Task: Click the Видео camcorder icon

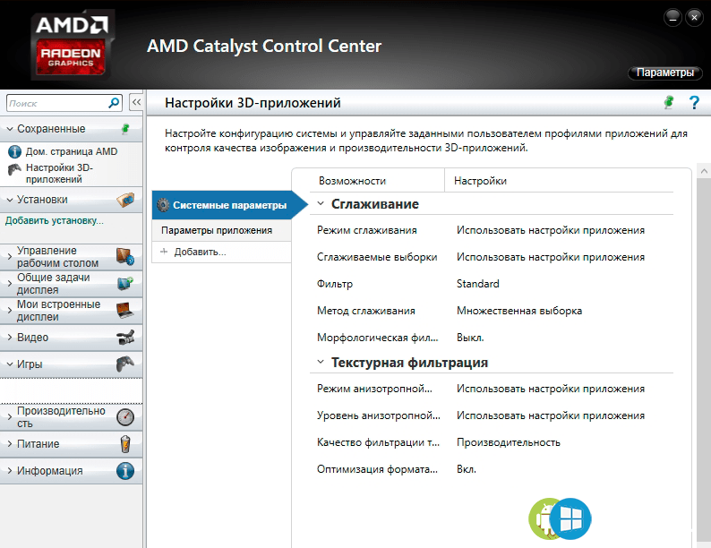Action: pyautogui.click(x=125, y=338)
